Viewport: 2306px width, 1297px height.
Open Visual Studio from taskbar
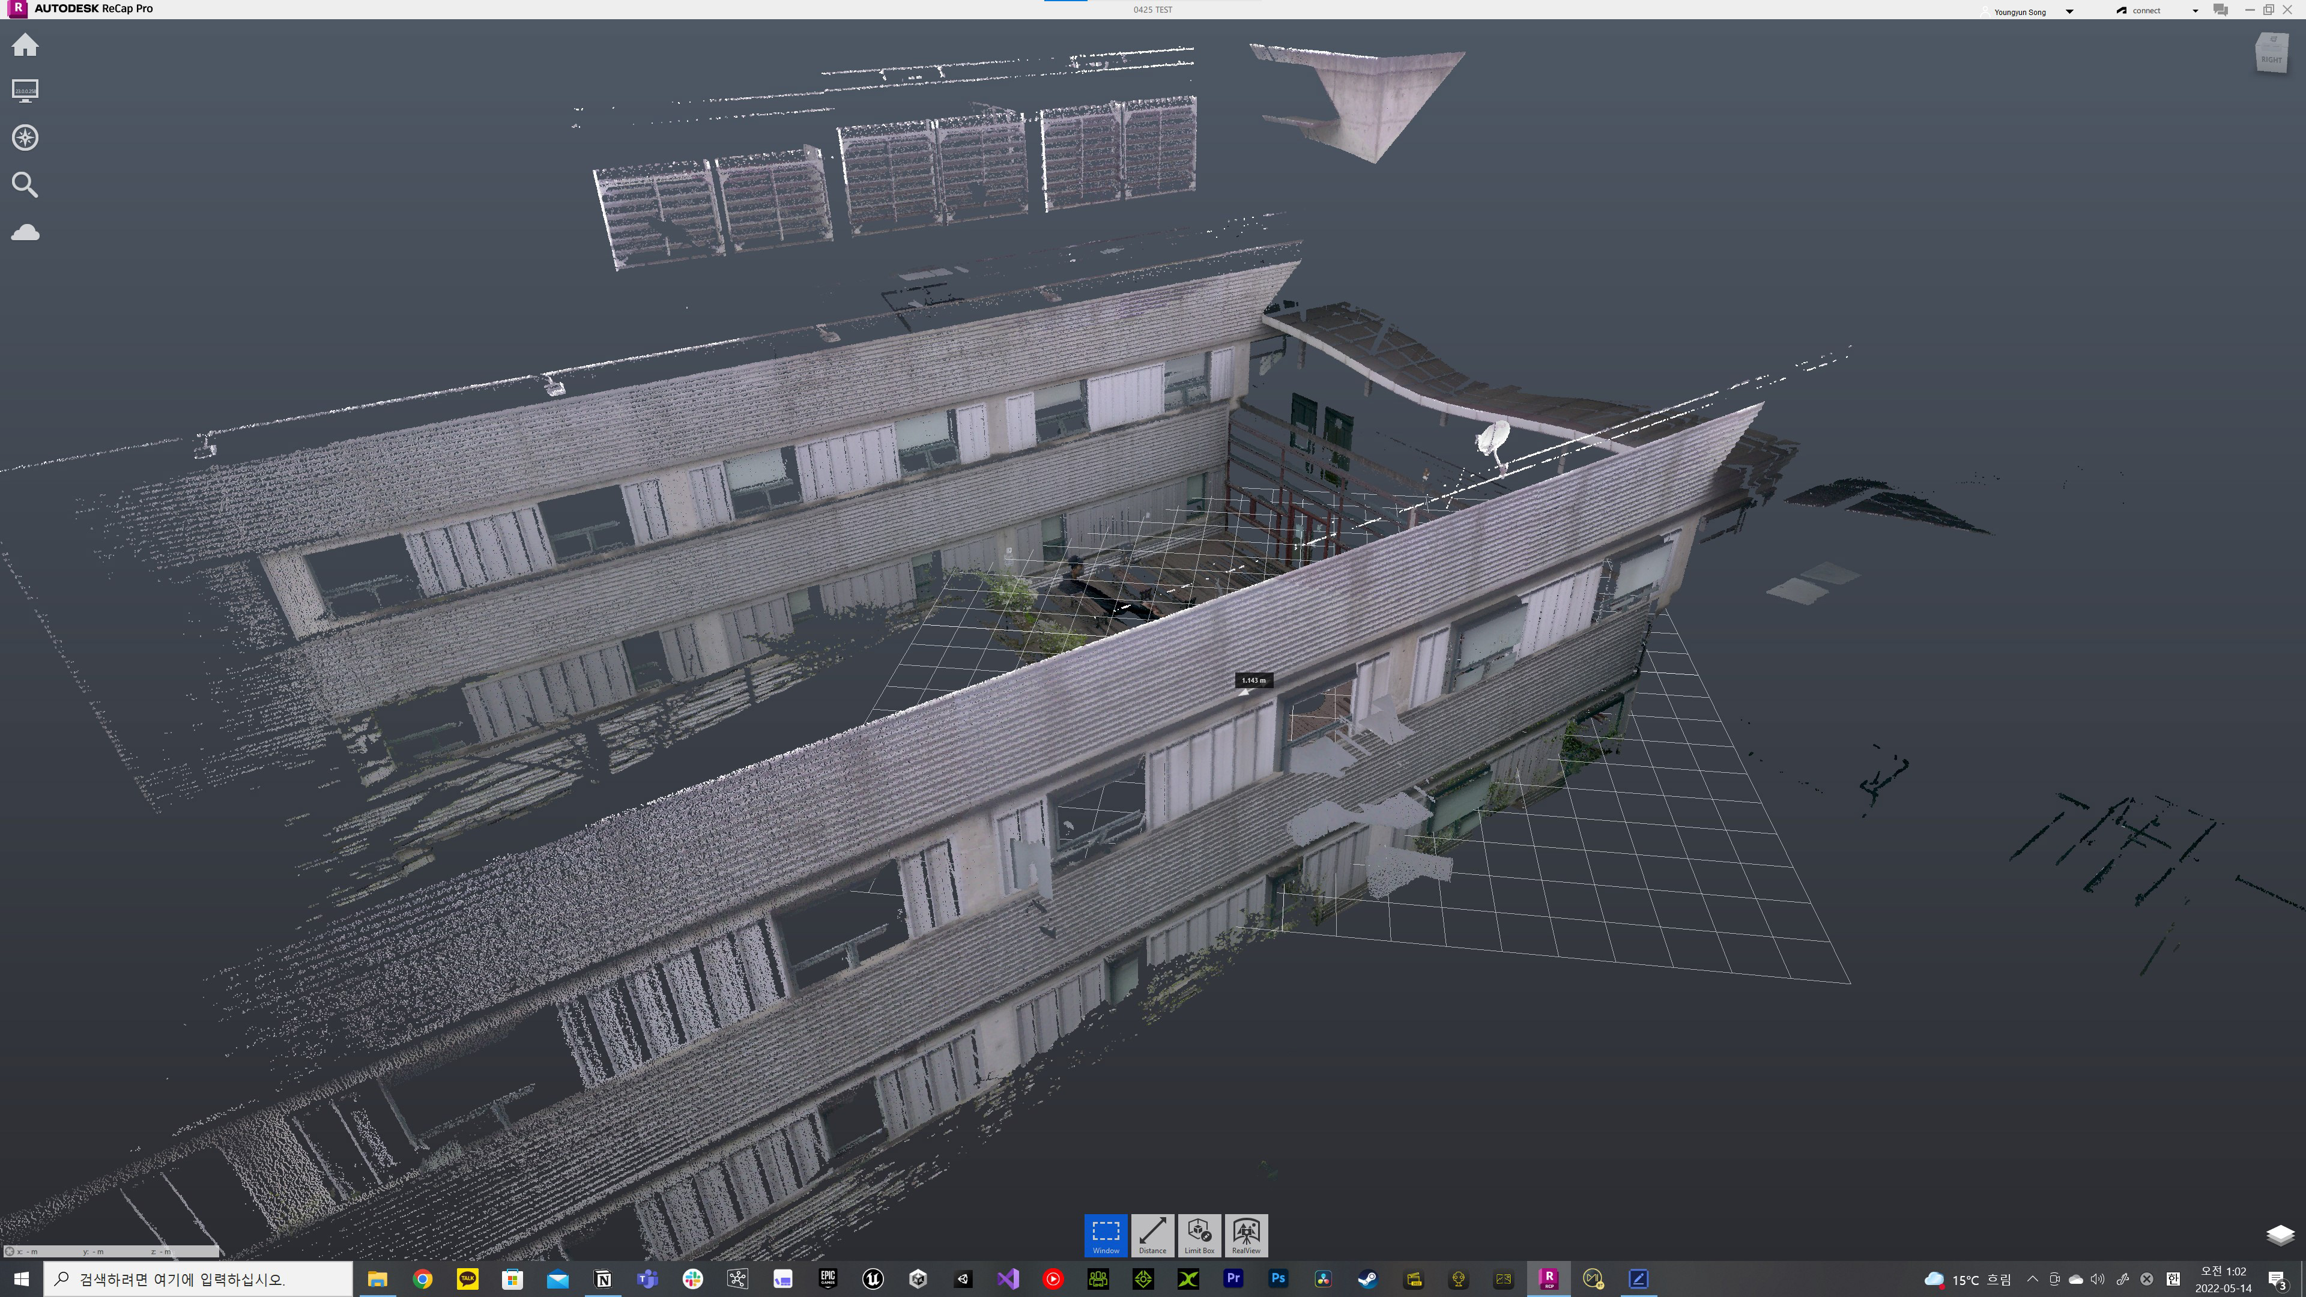1008,1279
